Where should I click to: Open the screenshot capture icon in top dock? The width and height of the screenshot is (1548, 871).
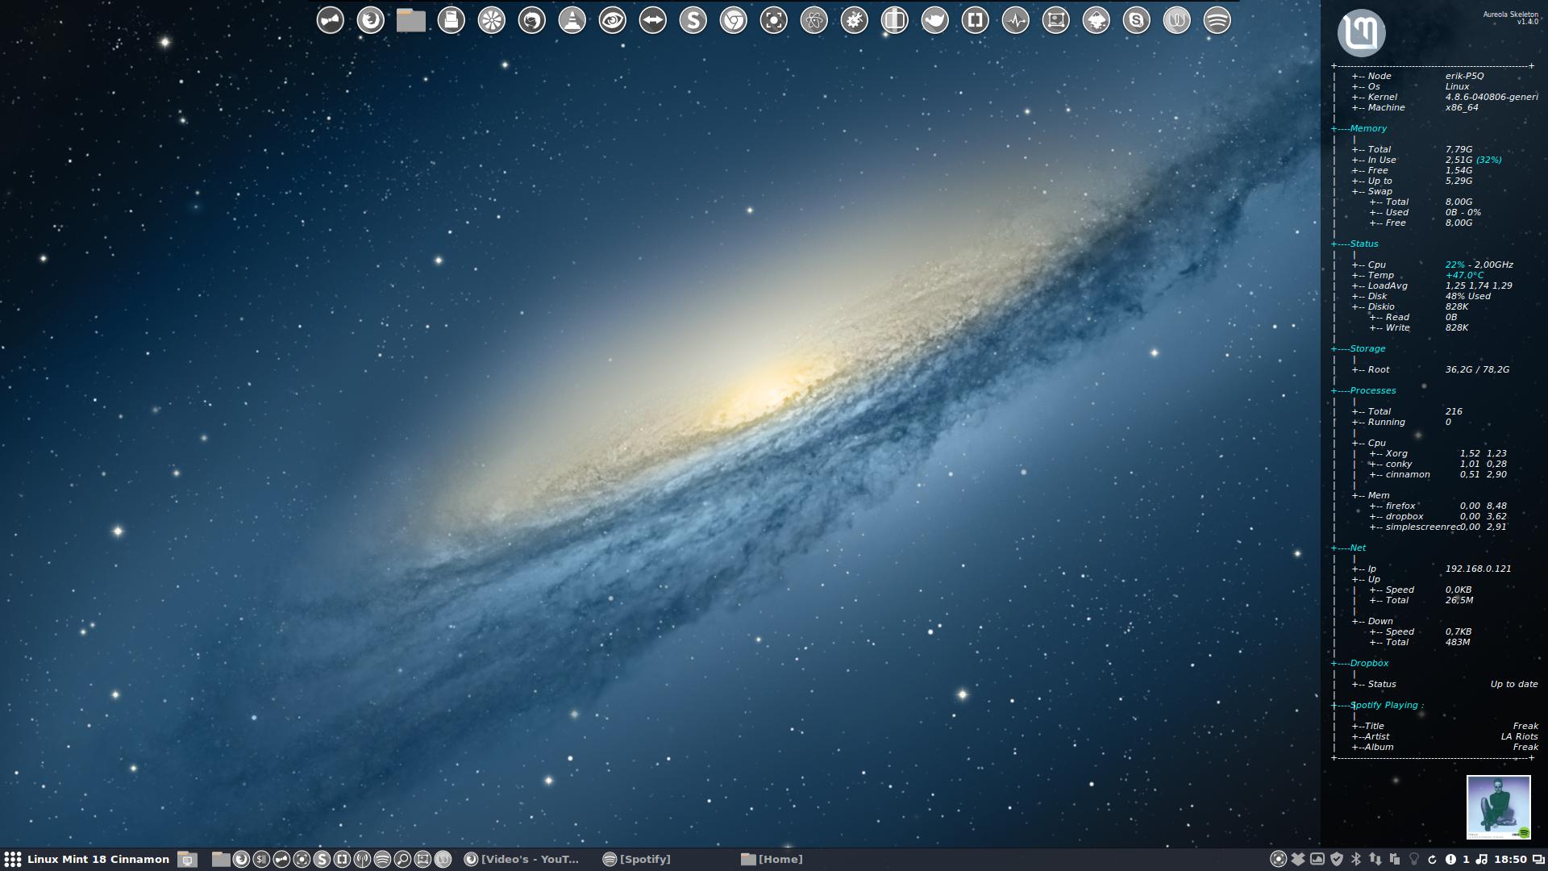[774, 20]
